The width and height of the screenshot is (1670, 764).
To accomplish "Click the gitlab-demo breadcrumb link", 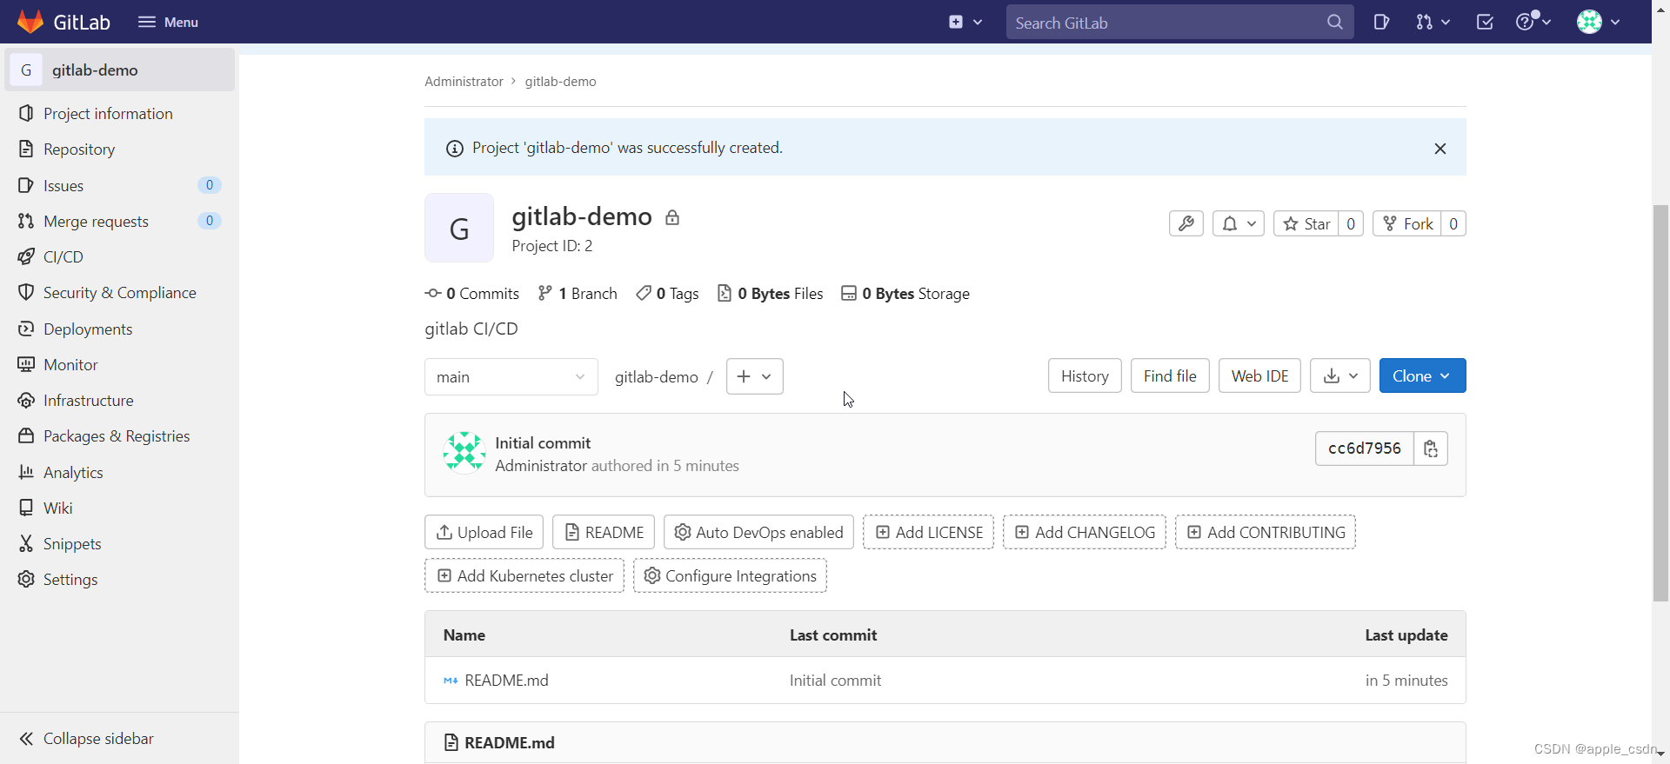I will [x=560, y=82].
